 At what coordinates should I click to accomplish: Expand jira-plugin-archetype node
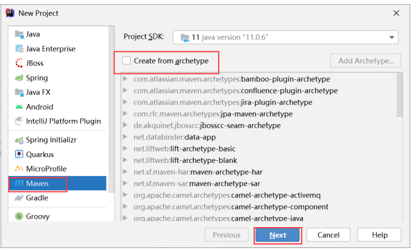125,102
